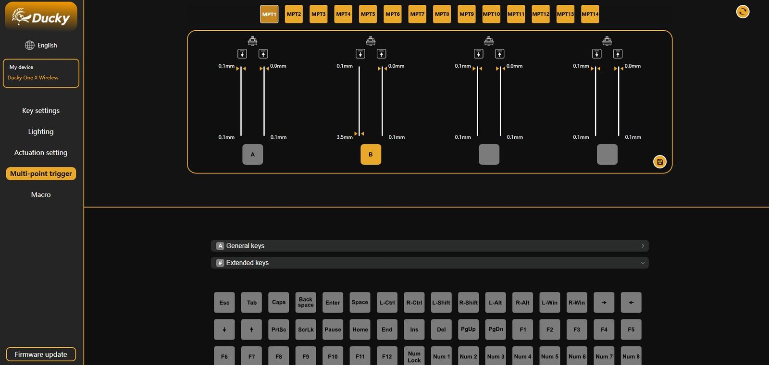This screenshot has height=365, width=769.
Task: Switch to the MPT1 profile tab
Action: 269,14
